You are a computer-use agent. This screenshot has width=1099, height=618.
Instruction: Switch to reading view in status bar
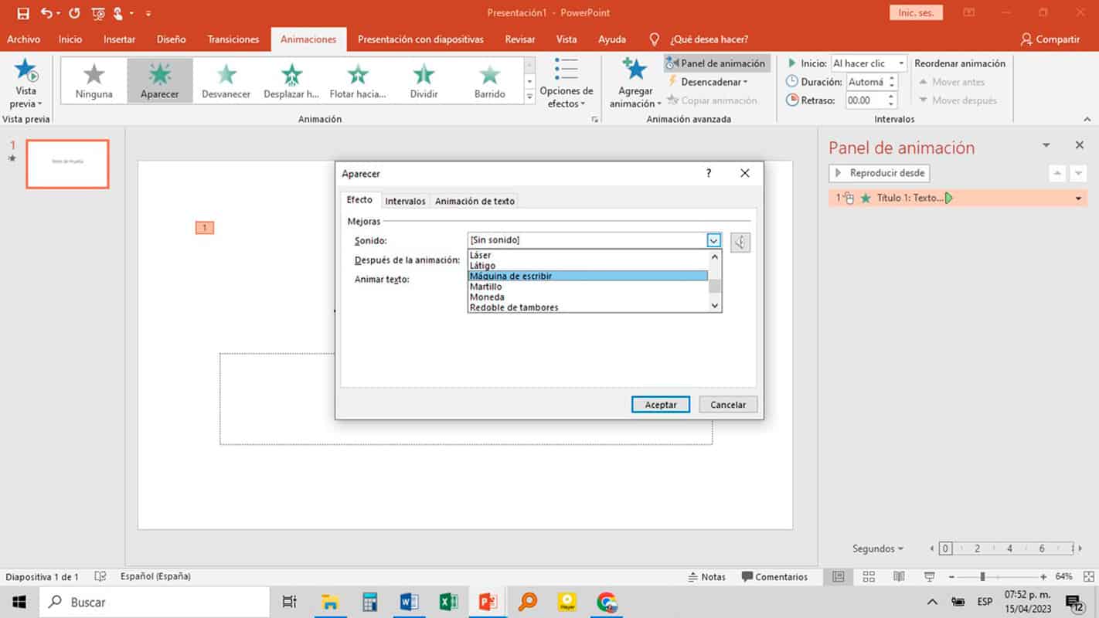[x=899, y=577]
